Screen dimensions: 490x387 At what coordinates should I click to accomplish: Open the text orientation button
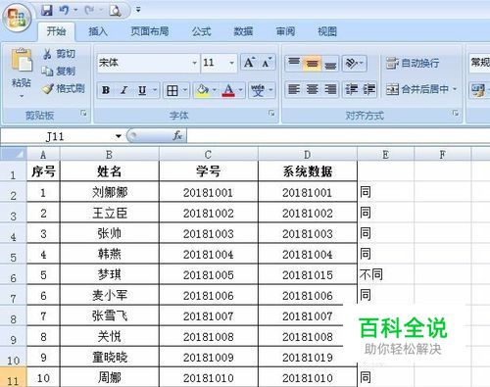coord(355,63)
